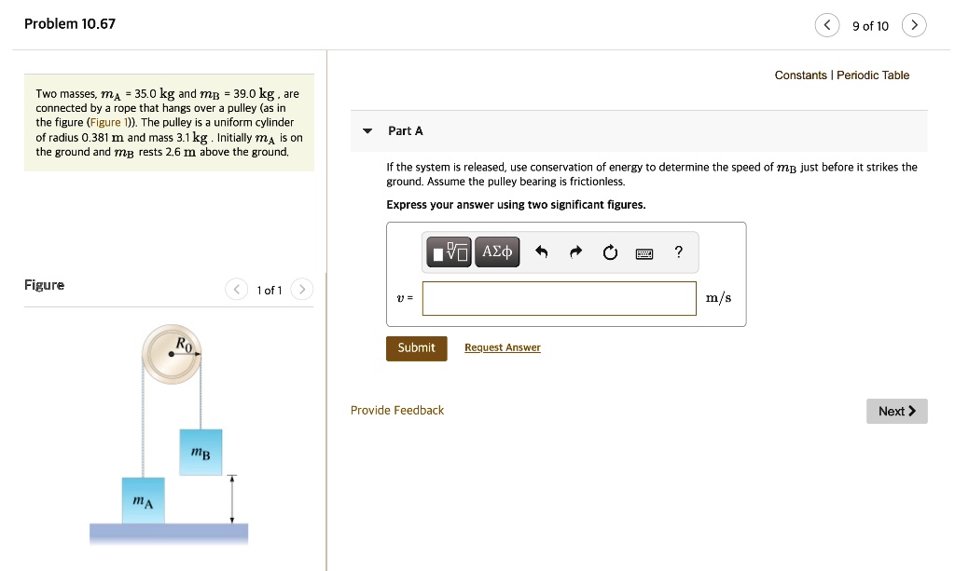Select the Greek letters ΑΣΦ palette
The image size is (955, 571).
tap(496, 252)
